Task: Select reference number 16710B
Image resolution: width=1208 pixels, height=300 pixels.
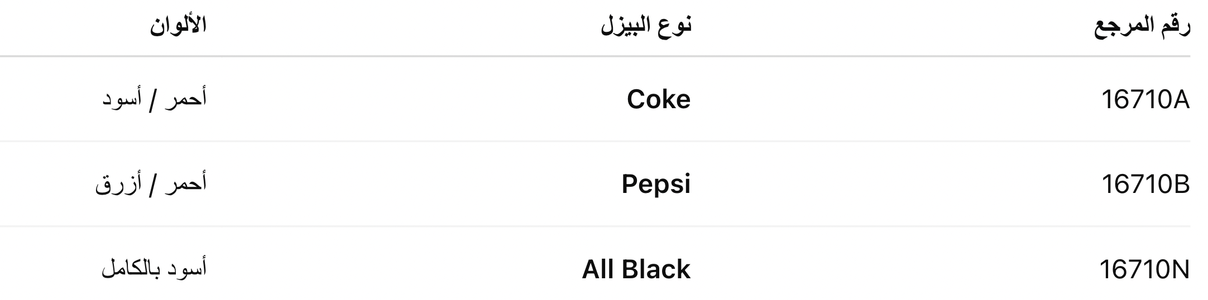Action: [1145, 185]
